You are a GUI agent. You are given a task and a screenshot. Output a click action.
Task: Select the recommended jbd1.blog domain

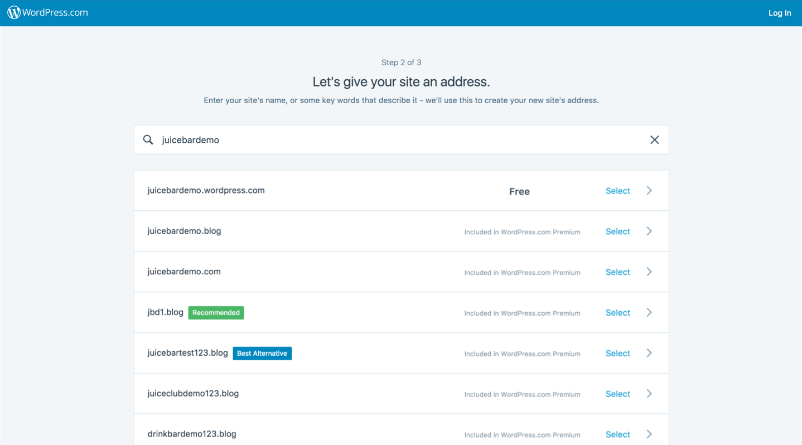click(617, 312)
